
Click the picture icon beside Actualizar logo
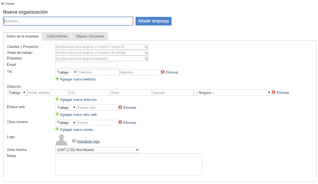(x=74, y=141)
